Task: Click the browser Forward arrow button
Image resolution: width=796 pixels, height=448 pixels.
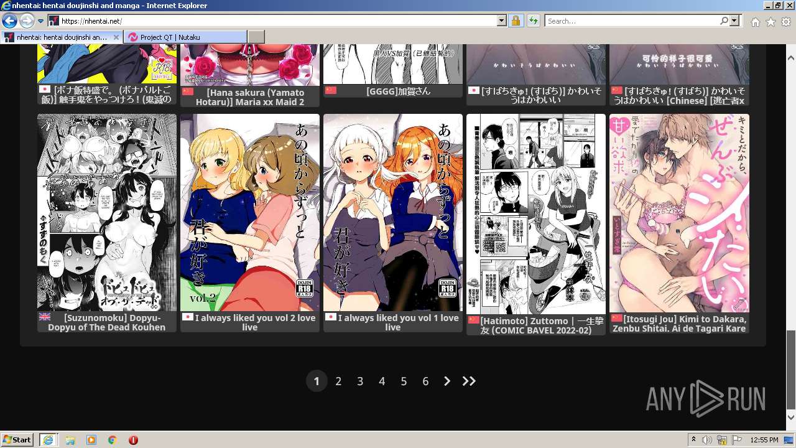Action: [x=27, y=21]
